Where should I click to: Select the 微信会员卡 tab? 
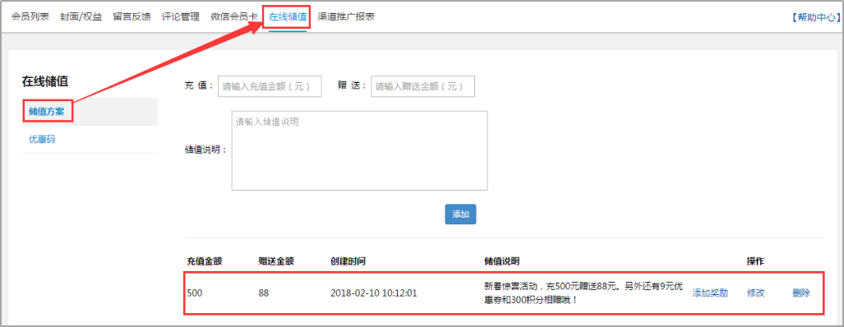click(x=234, y=16)
